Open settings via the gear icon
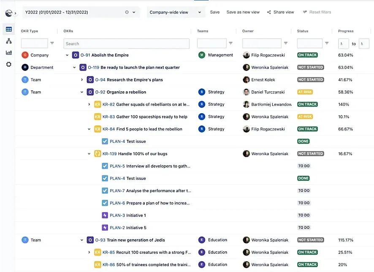The width and height of the screenshot is (374, 272). [8, 64]
